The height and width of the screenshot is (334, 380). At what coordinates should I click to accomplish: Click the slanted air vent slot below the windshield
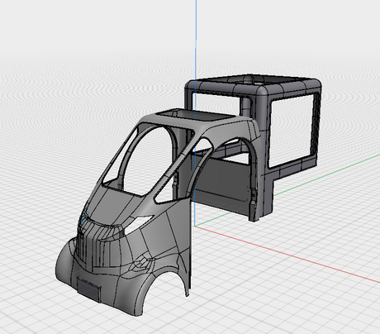point(140,221)
